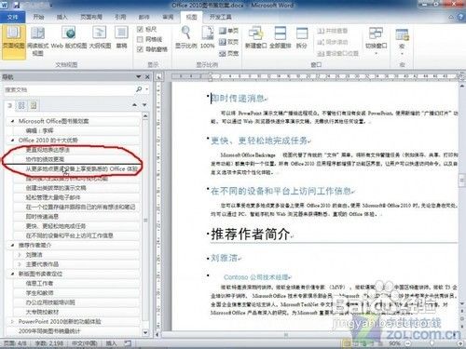This screenshot has width=466, height=349.
Task: Switch to the 插入 Insert tab
Action: pyautogui.click(x=62, y=17)
